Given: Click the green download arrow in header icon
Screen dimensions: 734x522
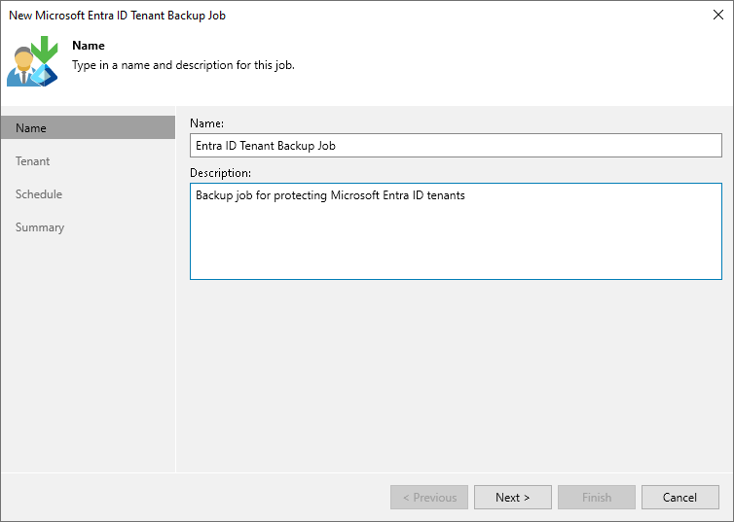Looking at the screenshot, I should click(x=44, y=49).
